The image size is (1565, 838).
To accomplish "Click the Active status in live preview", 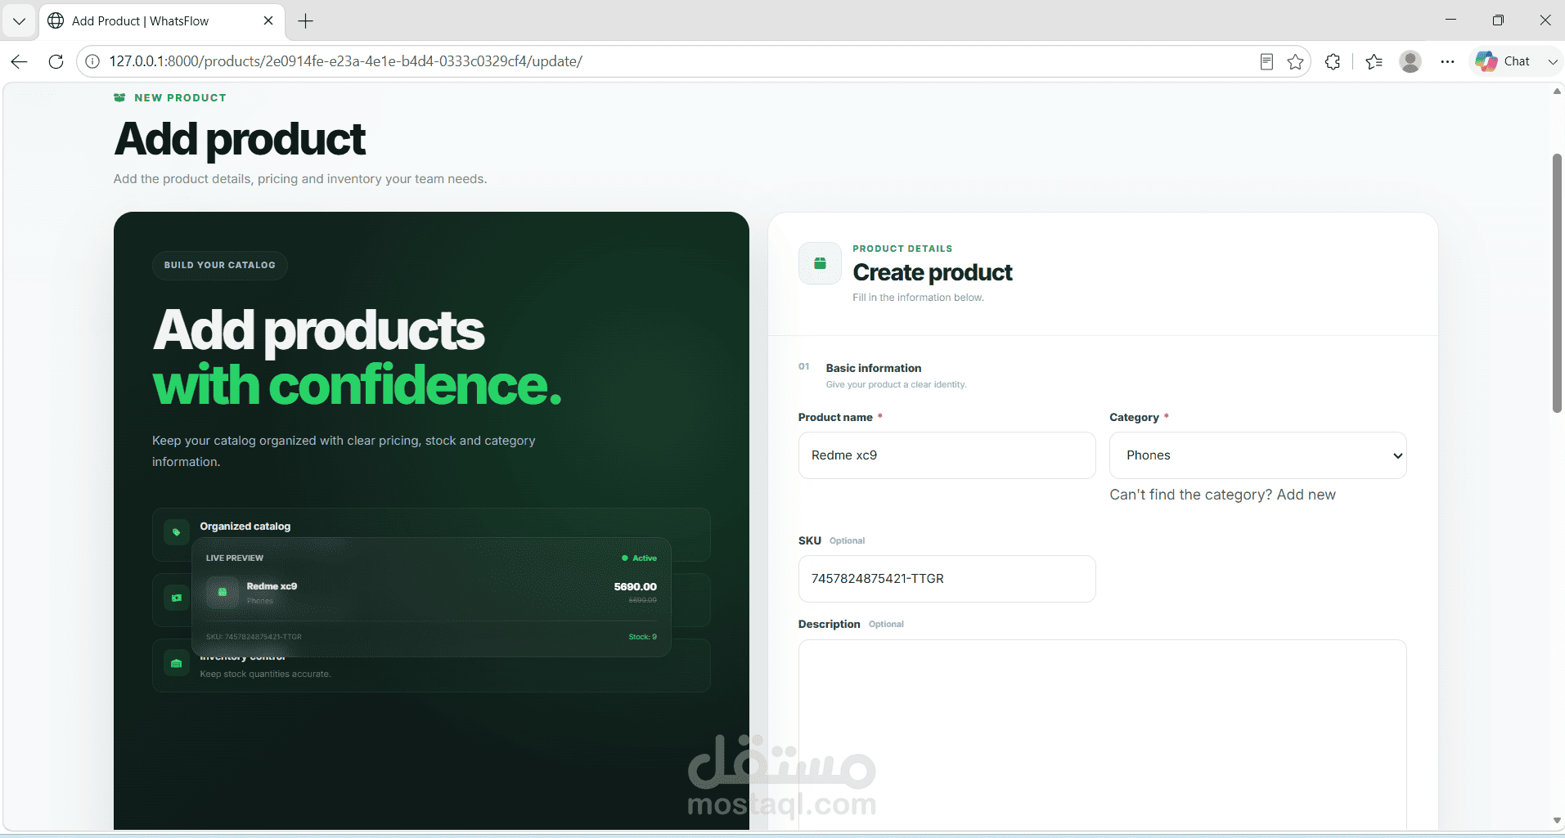I will pyautogui.click(x=639, y=558).
